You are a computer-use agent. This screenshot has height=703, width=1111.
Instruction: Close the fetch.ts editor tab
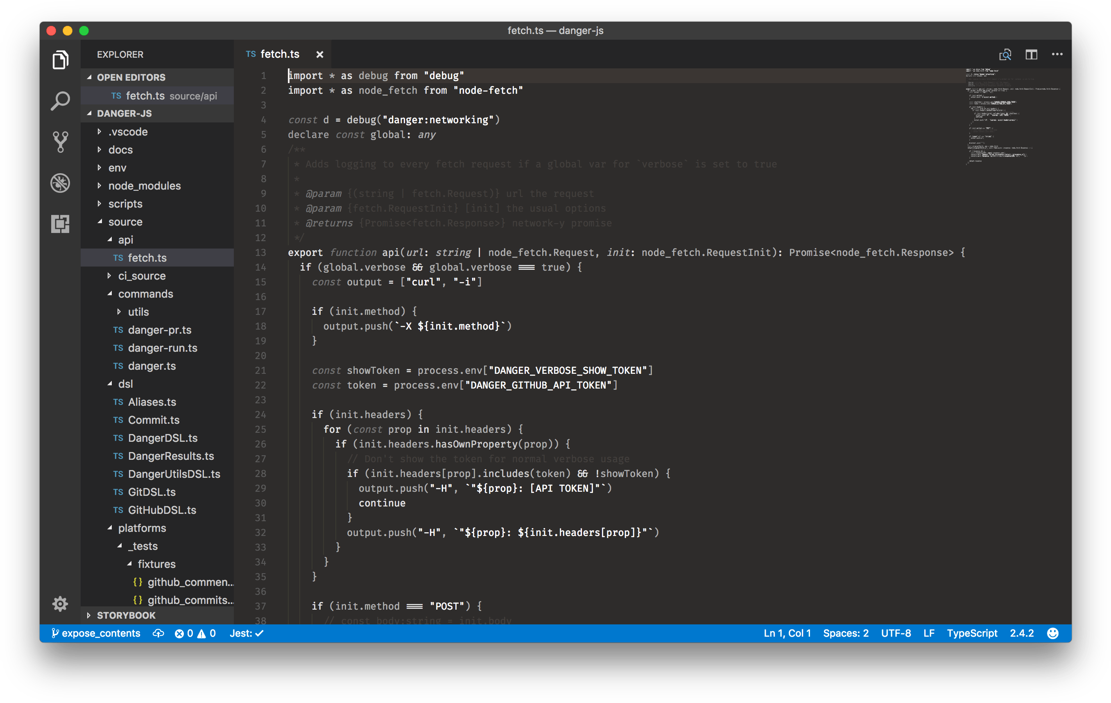(x=320, y=54)
